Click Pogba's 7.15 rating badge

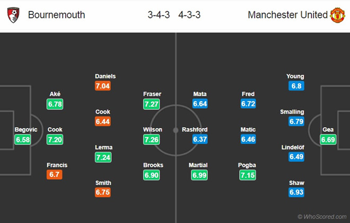(x=248, y=175)
